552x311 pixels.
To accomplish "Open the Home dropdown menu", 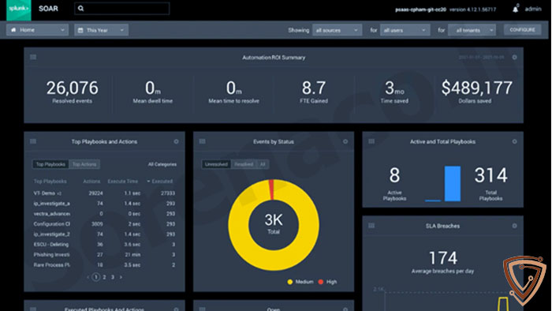I will coord(37,30).
